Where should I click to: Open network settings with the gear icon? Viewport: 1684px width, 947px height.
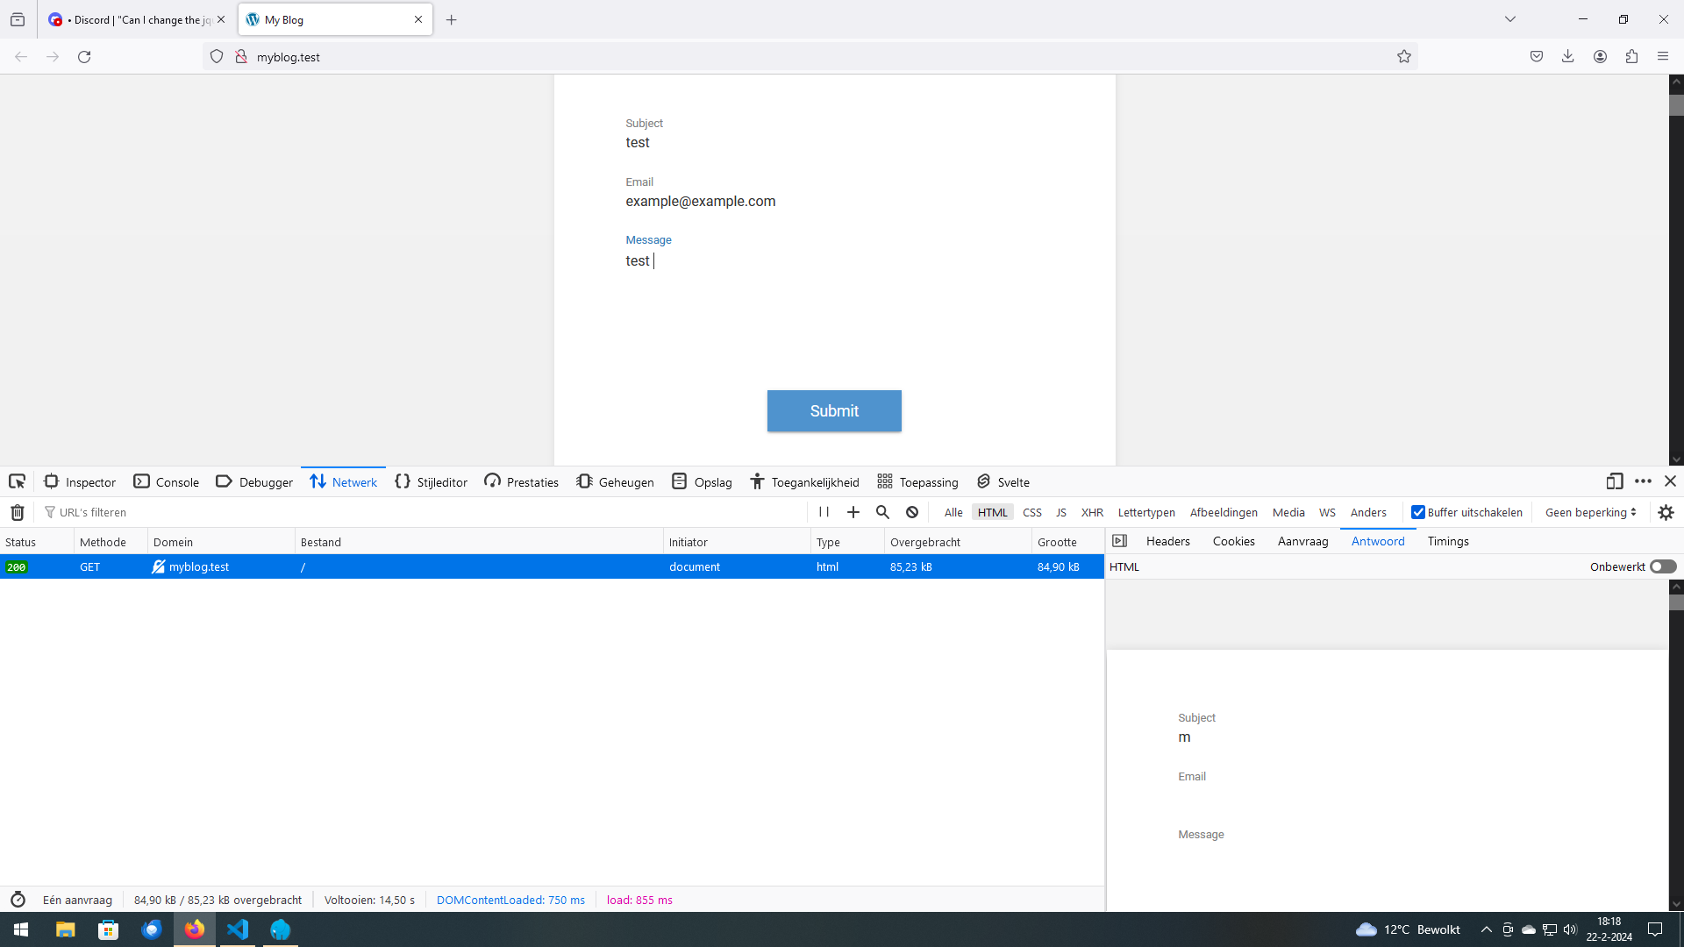pyautogui.click(x=1666, y=512)
